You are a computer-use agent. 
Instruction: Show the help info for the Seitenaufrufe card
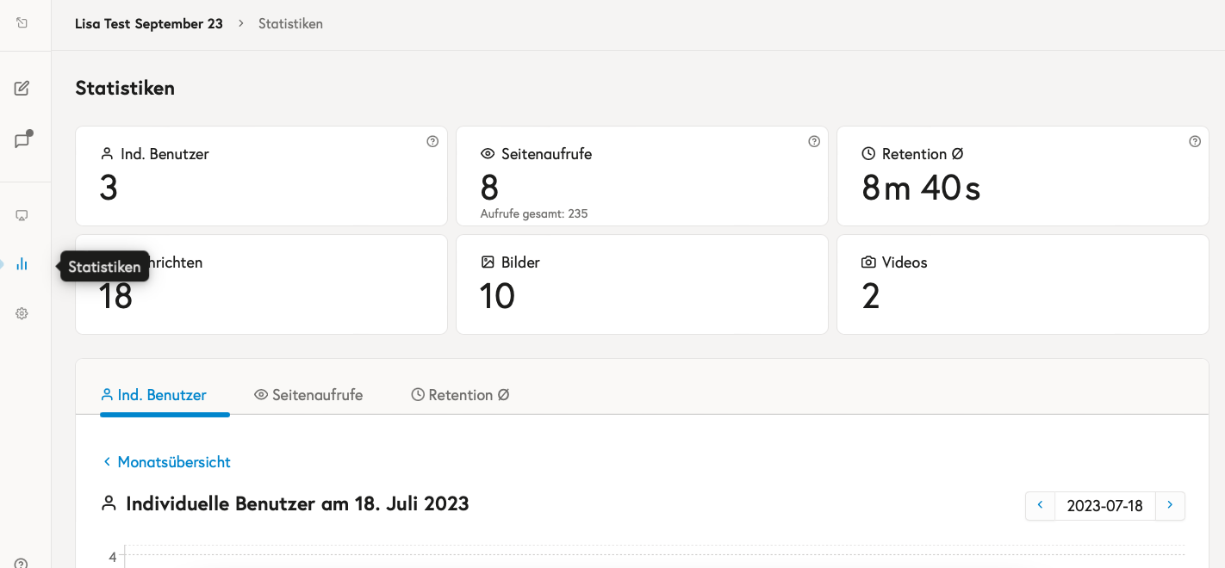coord(814,141)
